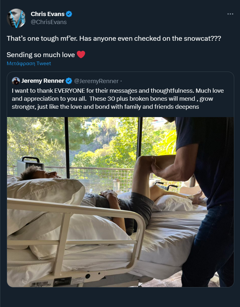
Task: Click the "Sending so much love" text
Action: tap(41, 55)
